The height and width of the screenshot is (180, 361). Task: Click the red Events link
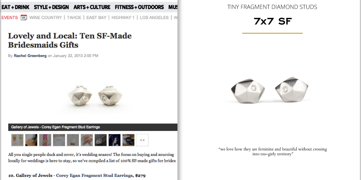pos(10,18)
